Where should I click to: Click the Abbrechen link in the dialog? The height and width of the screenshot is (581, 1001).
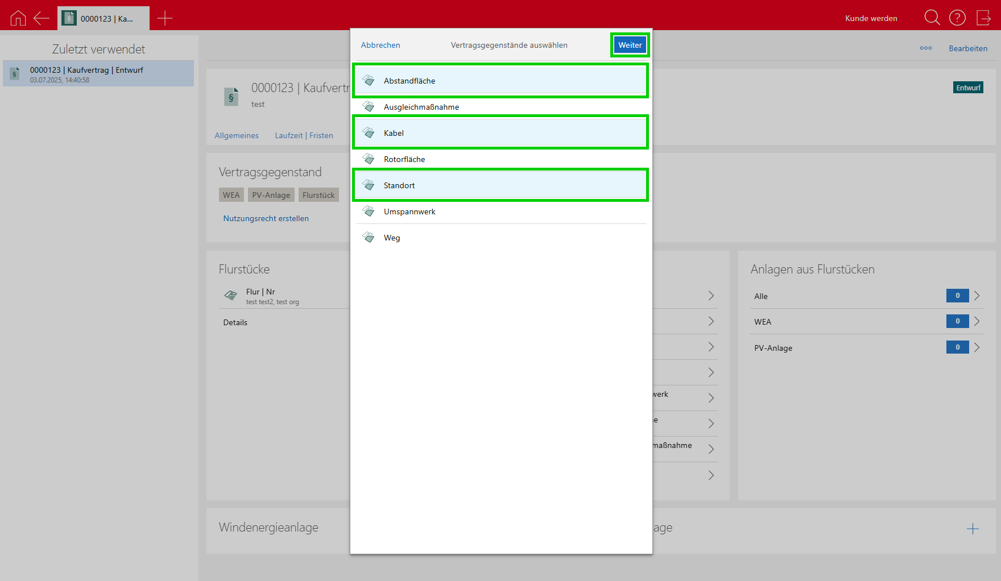380,45
